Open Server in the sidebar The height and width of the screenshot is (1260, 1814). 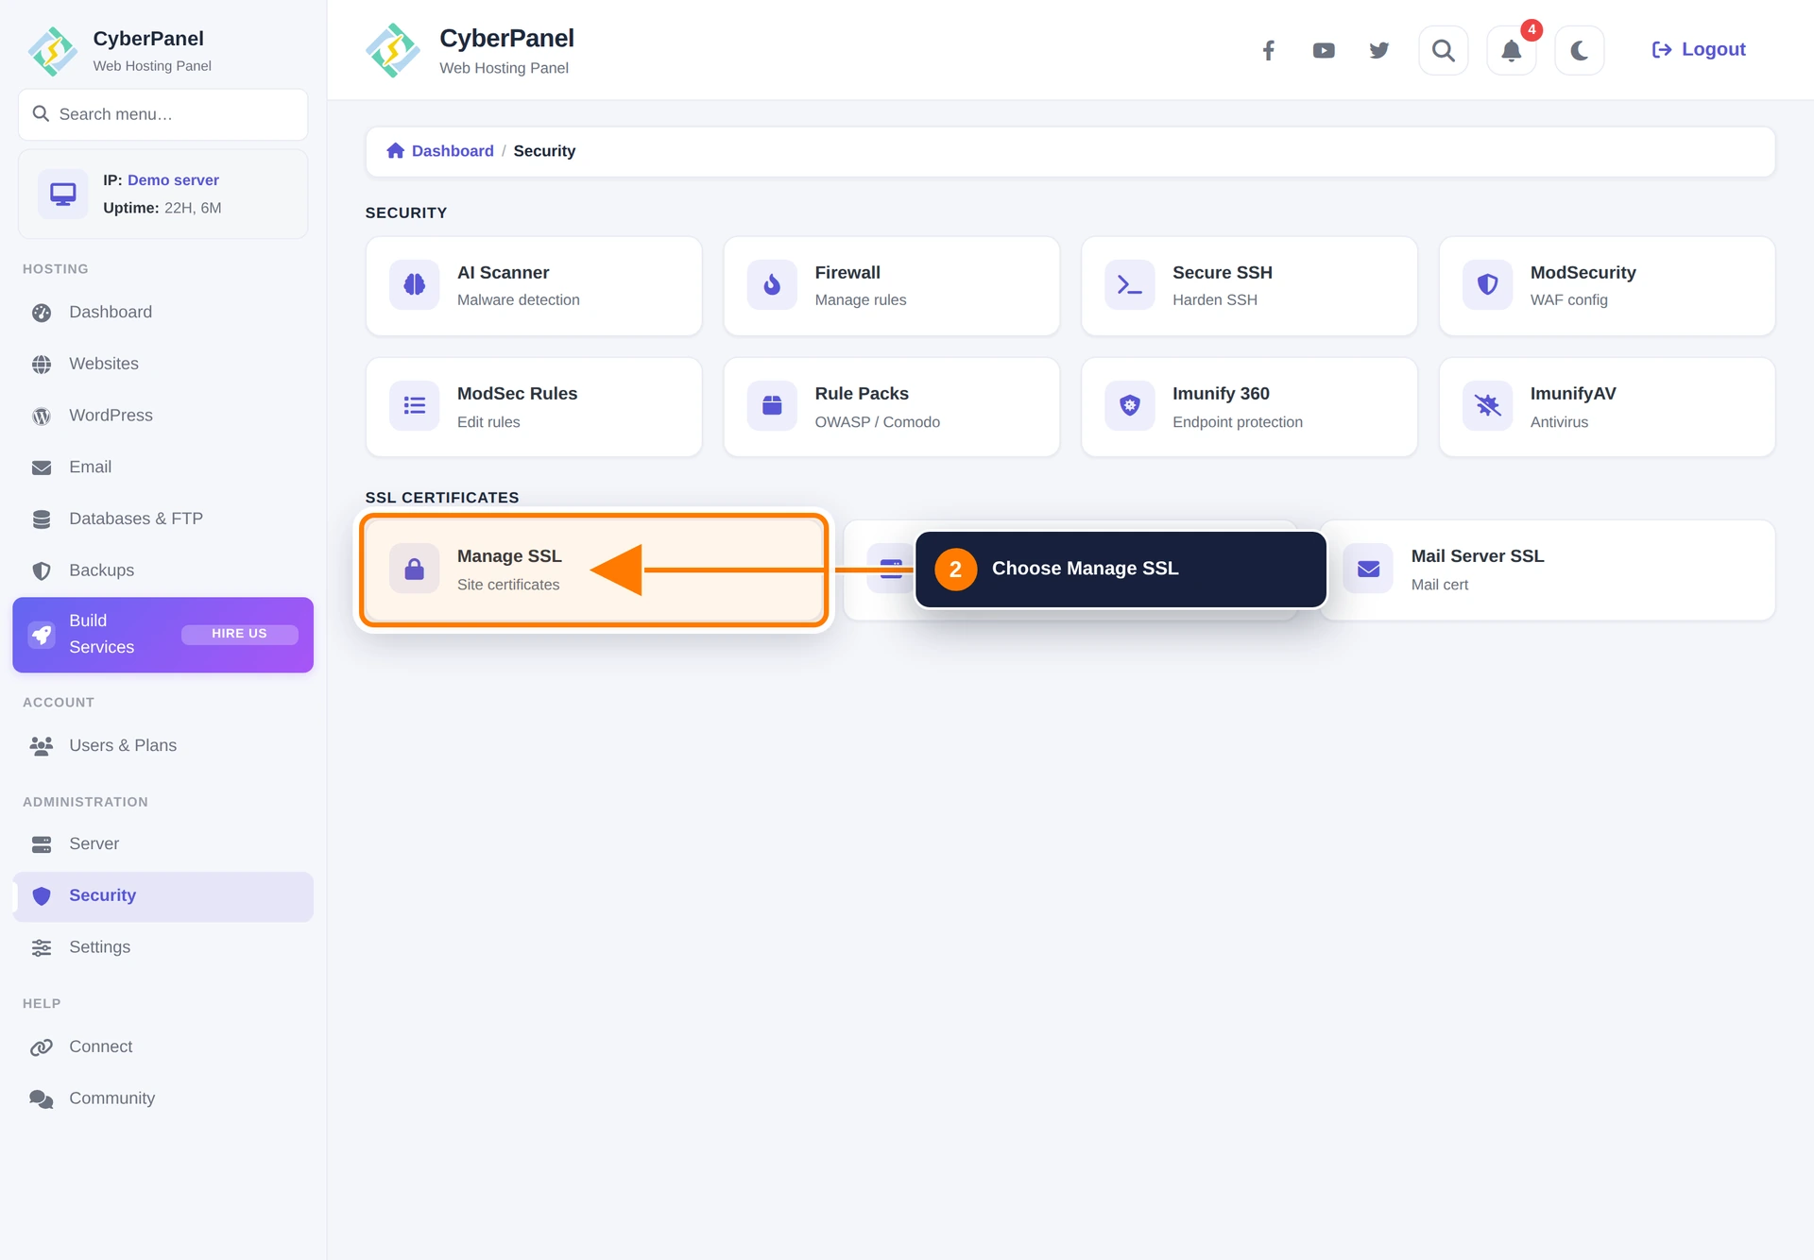tap(163, 844)
